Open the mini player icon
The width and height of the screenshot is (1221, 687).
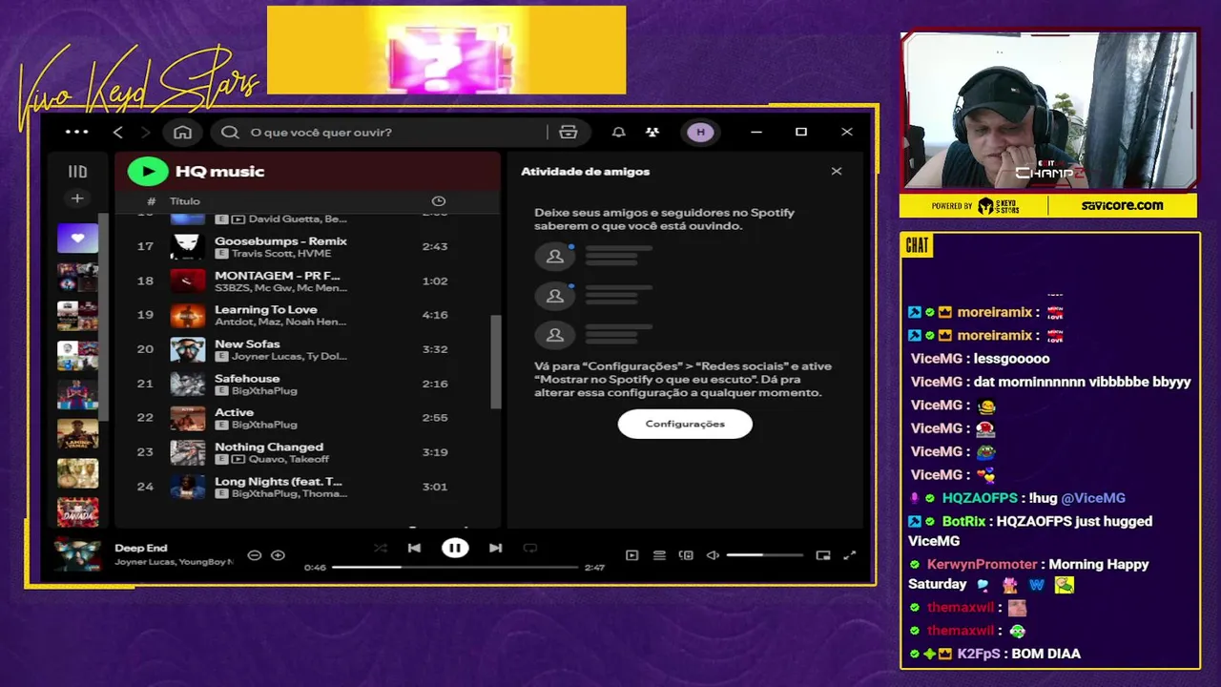(823, 555)
